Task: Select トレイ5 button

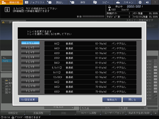Action: tap(30, 62)
